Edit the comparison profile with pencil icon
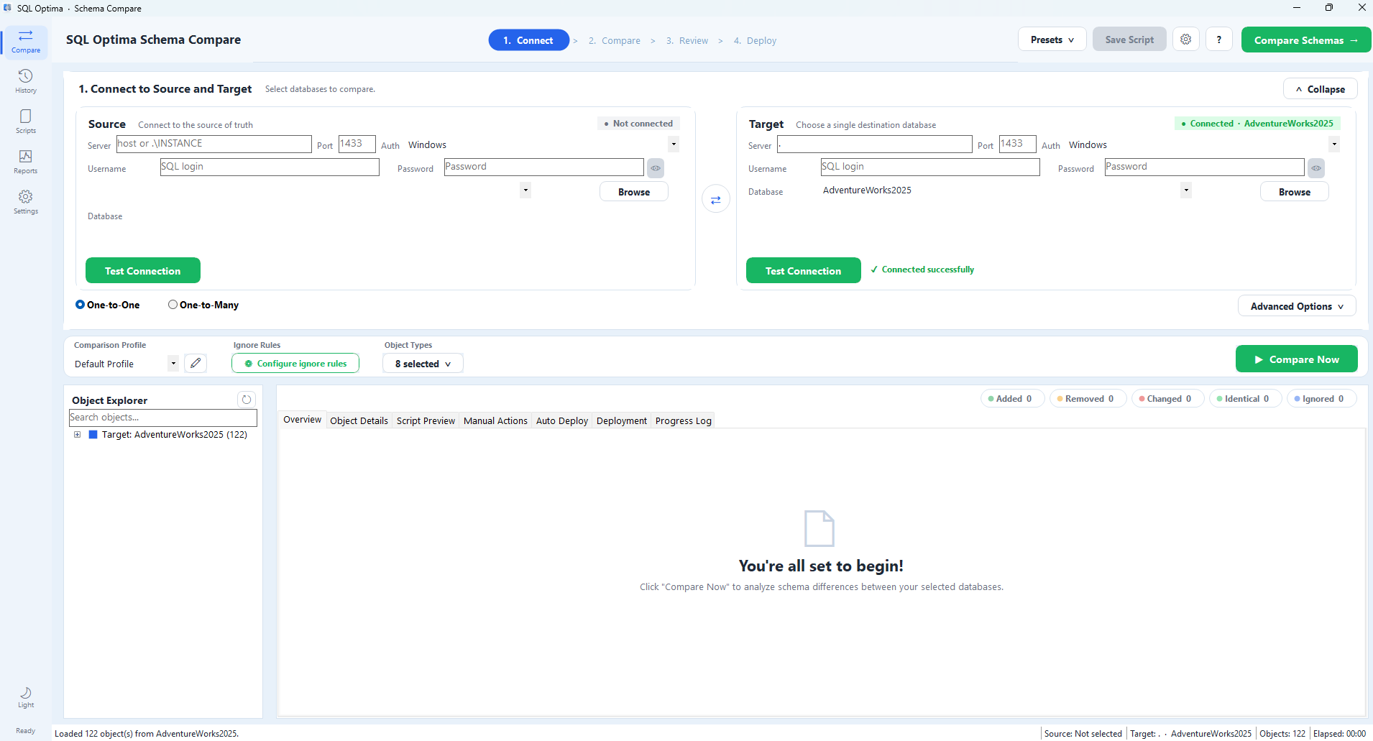Screen dimensions: 1373x741 click(196, 363)
